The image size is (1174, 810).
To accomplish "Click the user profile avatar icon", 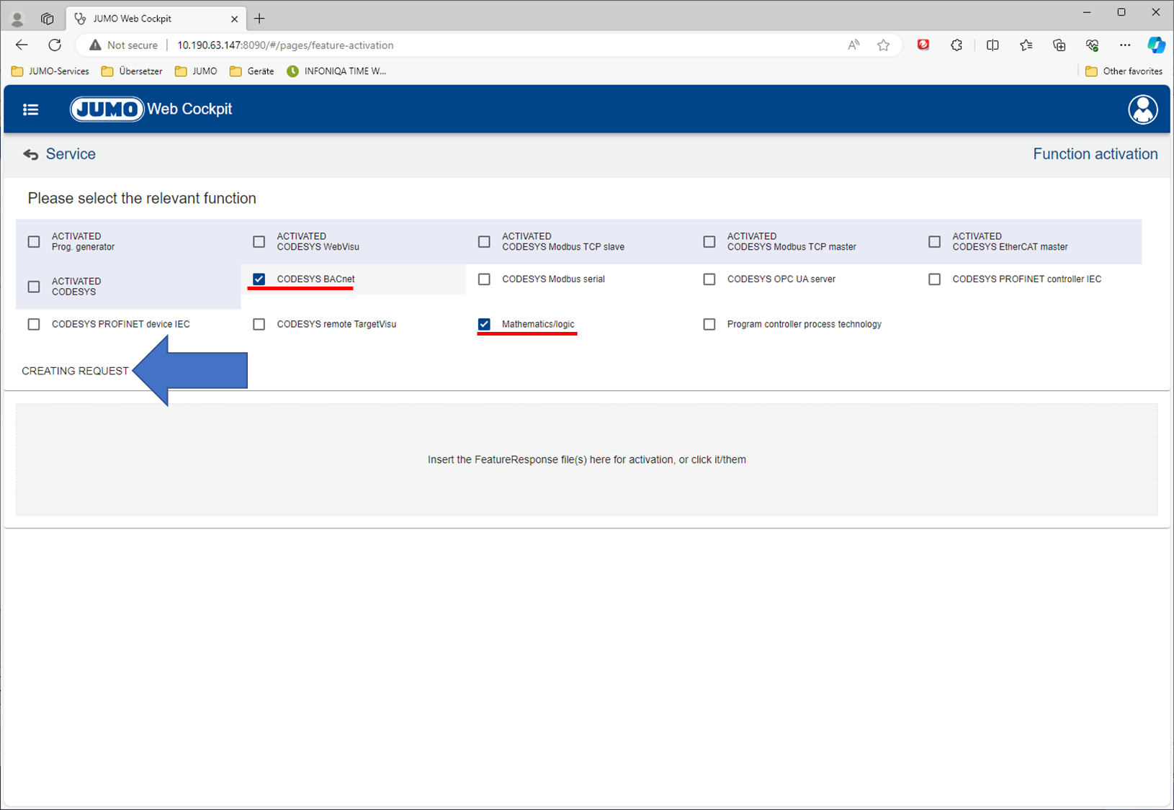I will (1142, 109).
